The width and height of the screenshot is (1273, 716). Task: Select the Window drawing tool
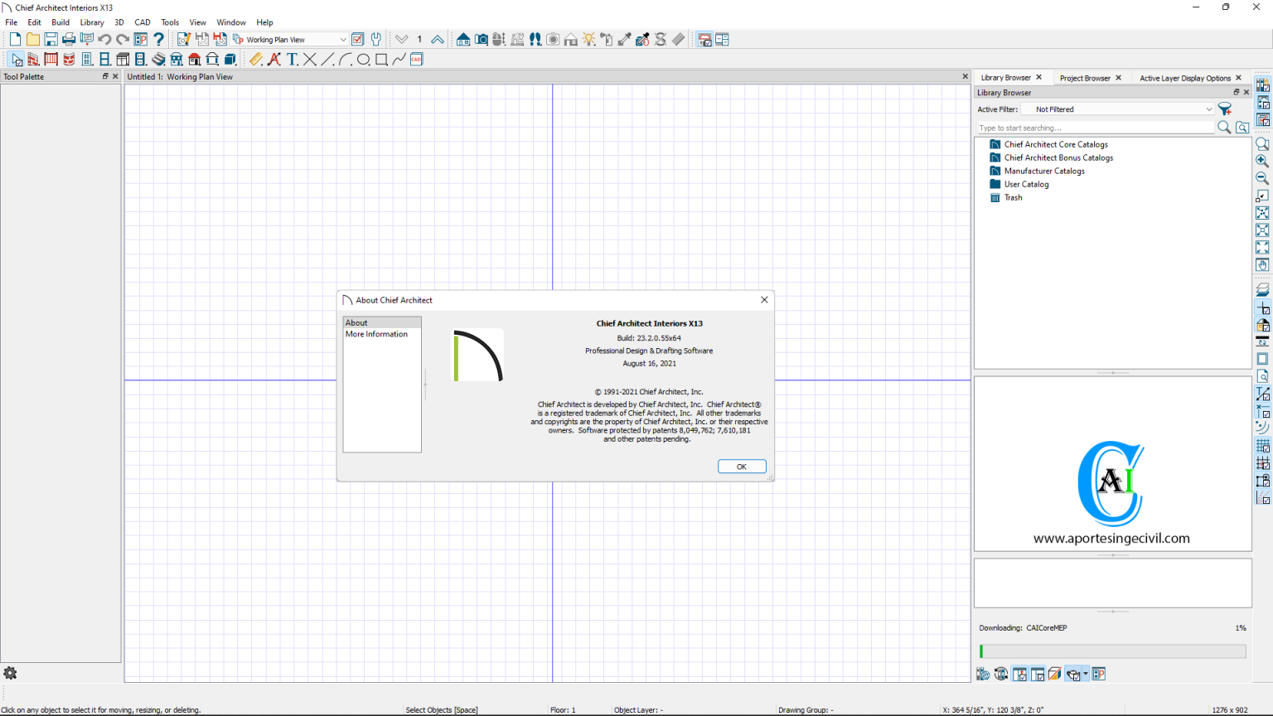[104, 59]
